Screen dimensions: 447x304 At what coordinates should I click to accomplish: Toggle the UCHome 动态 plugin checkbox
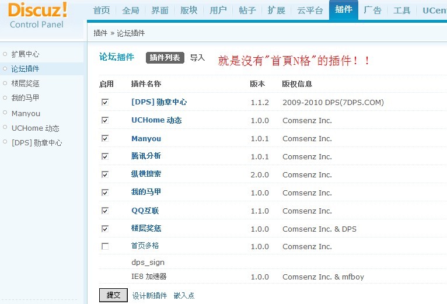[x=105, y=120]
